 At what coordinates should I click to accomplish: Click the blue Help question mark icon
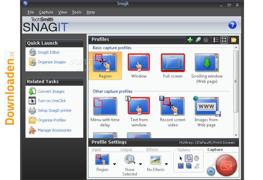tap(232, 25)
